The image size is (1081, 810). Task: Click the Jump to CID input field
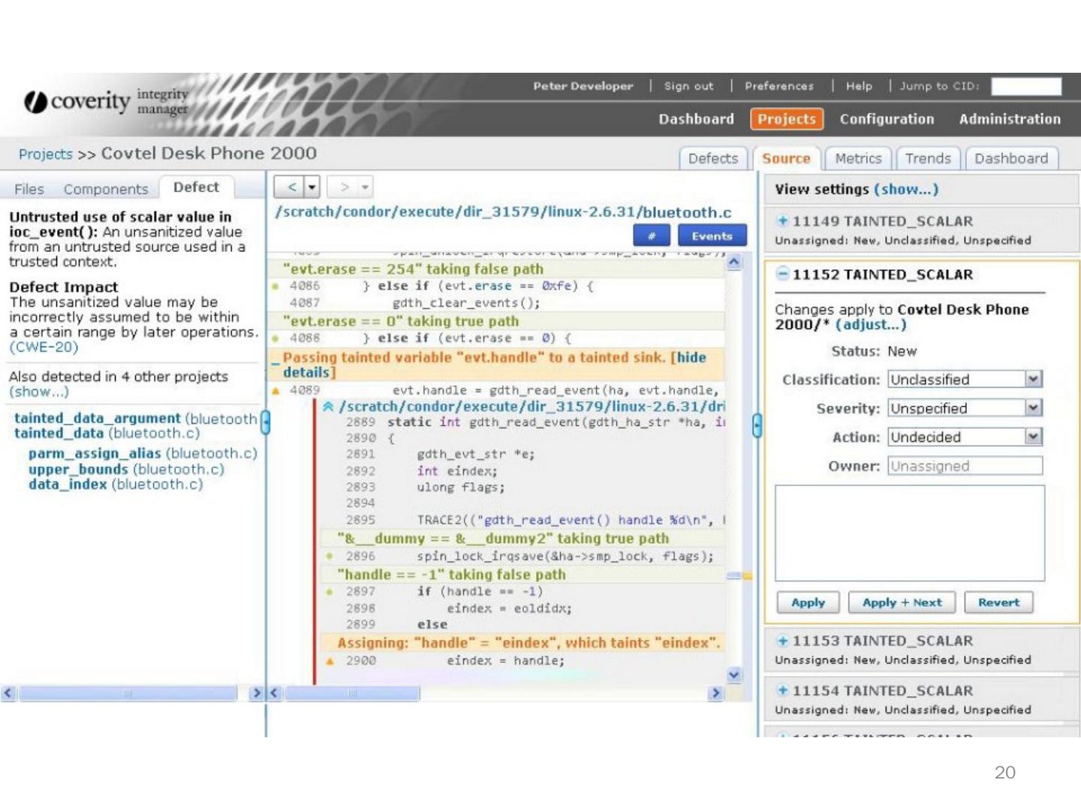tap(1025, 86)
